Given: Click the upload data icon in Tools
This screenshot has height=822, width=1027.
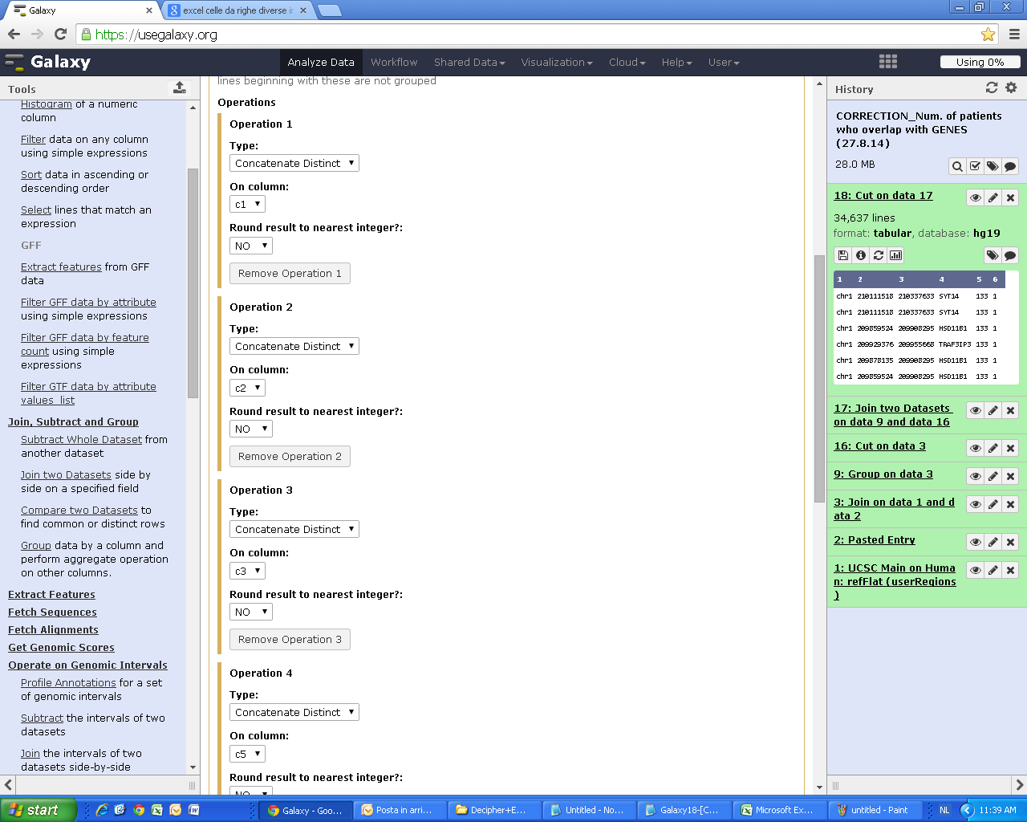Looking at the screenshot, I should coord(179,87).
